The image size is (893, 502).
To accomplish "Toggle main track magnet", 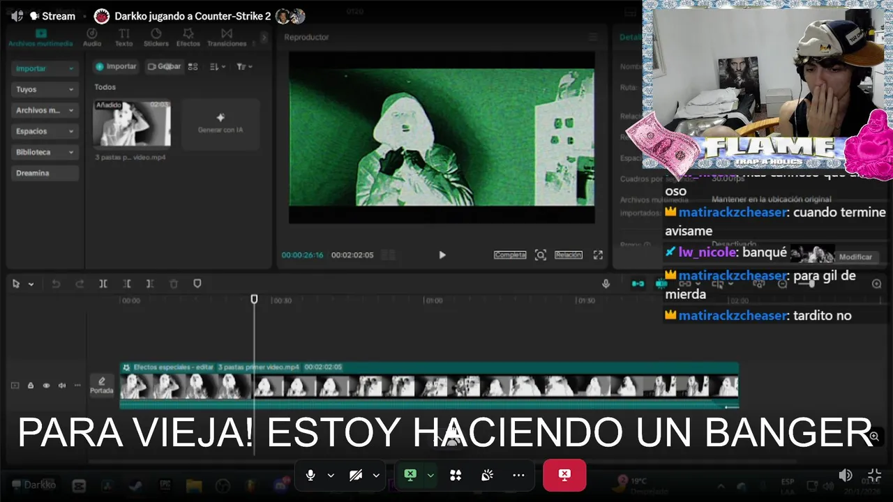I will [638, 284].
